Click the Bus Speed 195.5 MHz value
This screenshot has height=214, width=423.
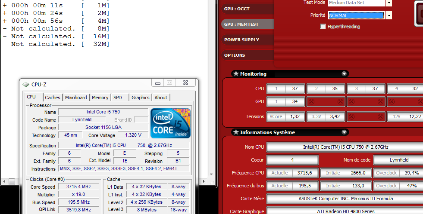tap(78, 202)
